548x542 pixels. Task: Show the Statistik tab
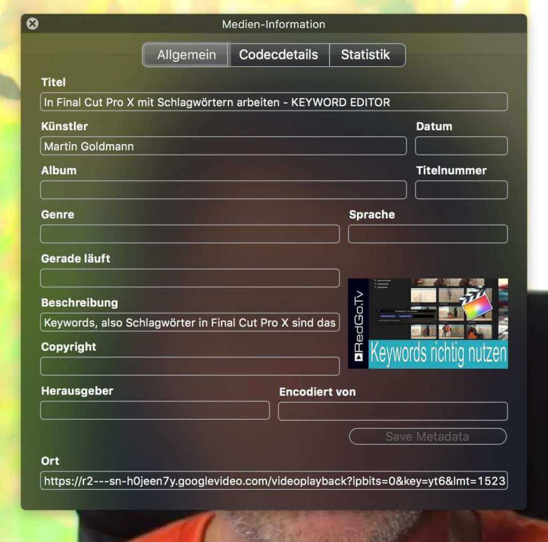[x=367, y=55]
